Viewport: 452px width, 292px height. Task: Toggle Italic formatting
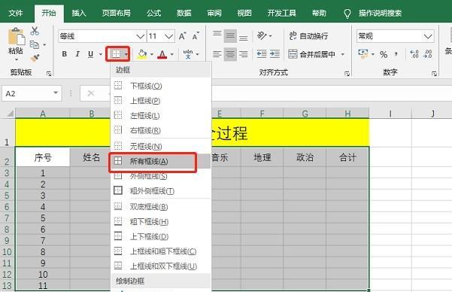click(77, 54)
